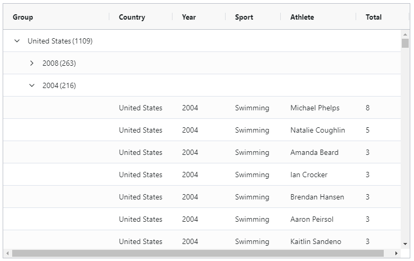Click the vertical scrollbar thumb
Screen dimensions: 414x261
coord(405,43)
